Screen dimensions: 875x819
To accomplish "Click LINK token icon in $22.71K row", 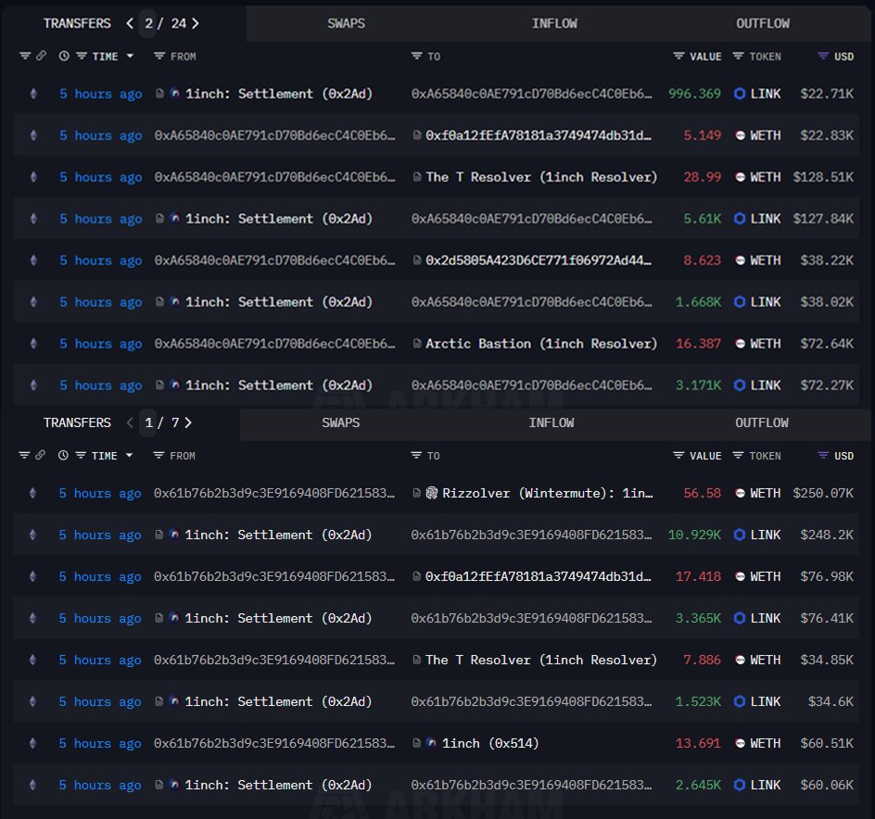I will point(740,94).
